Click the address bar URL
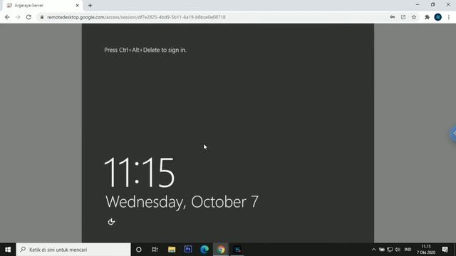The image size is (456, 256). (x=136, y=17)
